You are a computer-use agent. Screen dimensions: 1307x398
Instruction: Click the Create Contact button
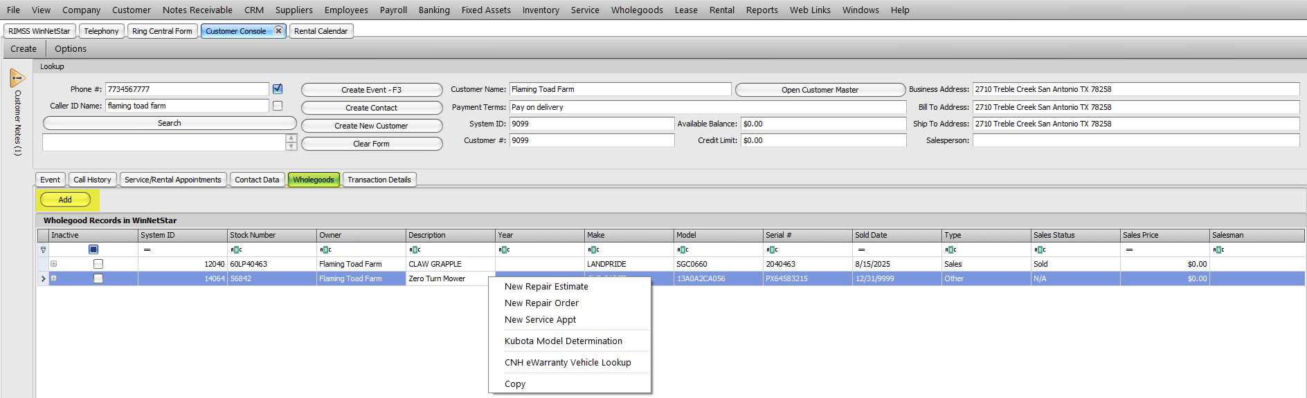pos(372,108)
